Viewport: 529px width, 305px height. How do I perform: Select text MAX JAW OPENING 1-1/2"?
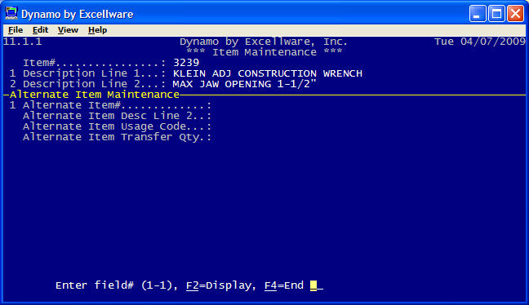245,84
